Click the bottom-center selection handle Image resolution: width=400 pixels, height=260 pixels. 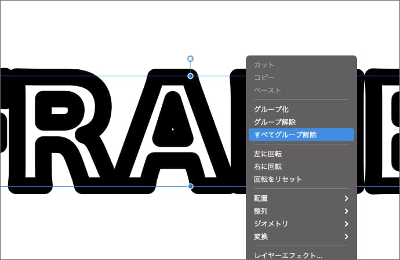tap(190, 186)
